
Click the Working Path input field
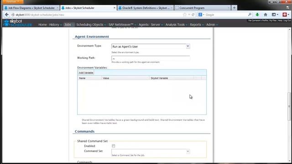[151, 58]
